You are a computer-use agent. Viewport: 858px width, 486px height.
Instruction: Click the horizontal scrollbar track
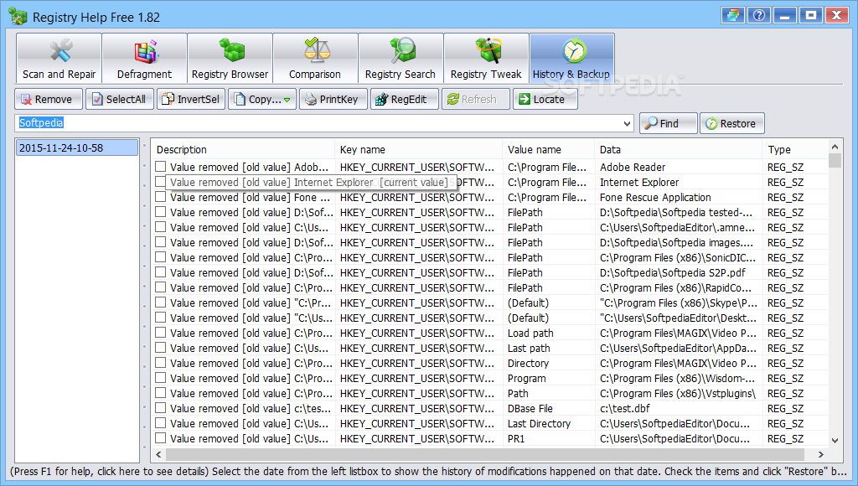485,454
